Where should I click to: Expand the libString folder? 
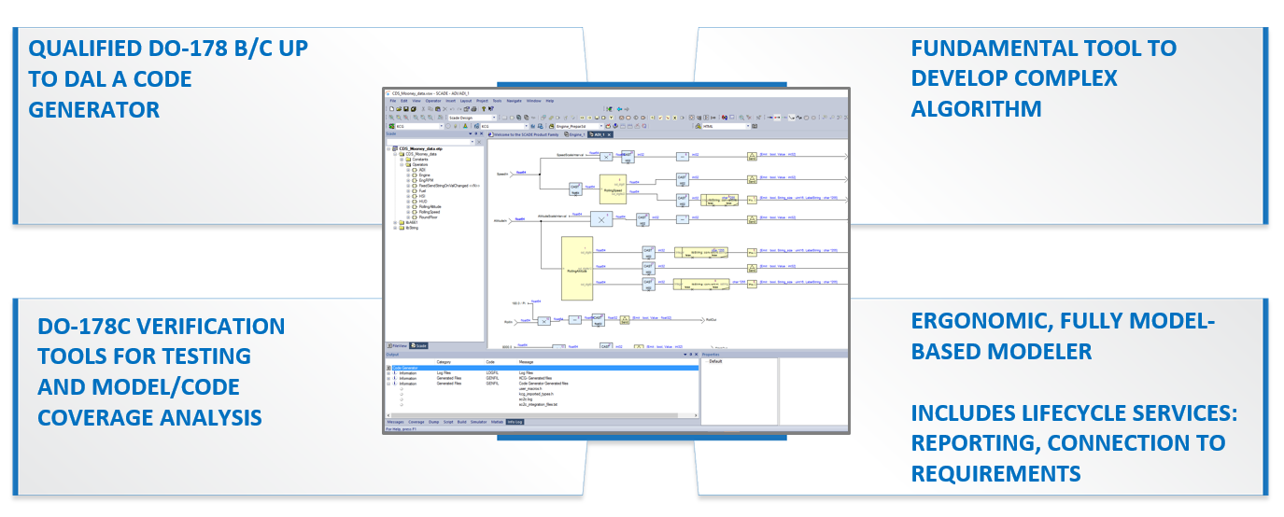coord(395,228)
